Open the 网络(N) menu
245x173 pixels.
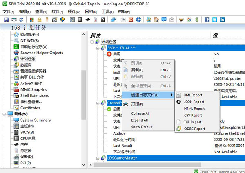click(x=91, y=12)
